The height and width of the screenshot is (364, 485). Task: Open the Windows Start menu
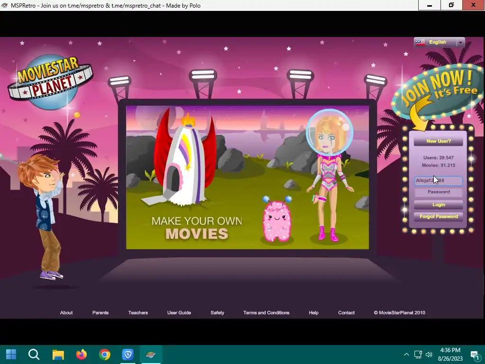(11, 355)
